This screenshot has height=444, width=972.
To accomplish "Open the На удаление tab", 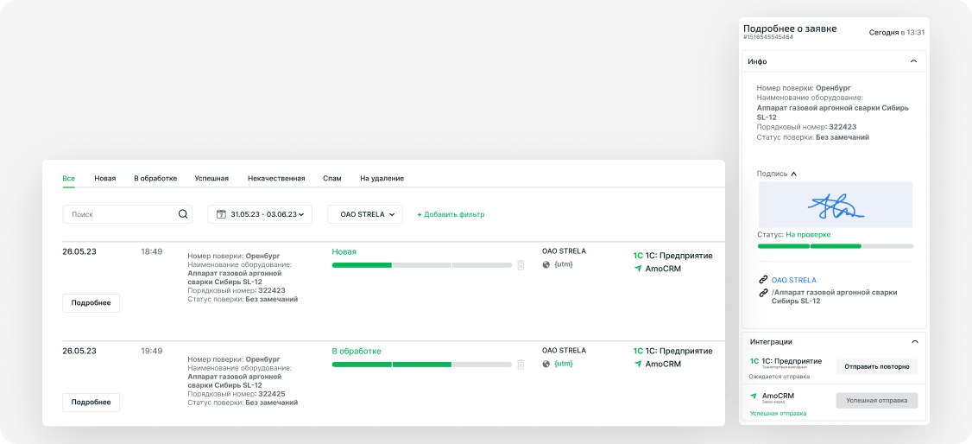I will (382, 179).
